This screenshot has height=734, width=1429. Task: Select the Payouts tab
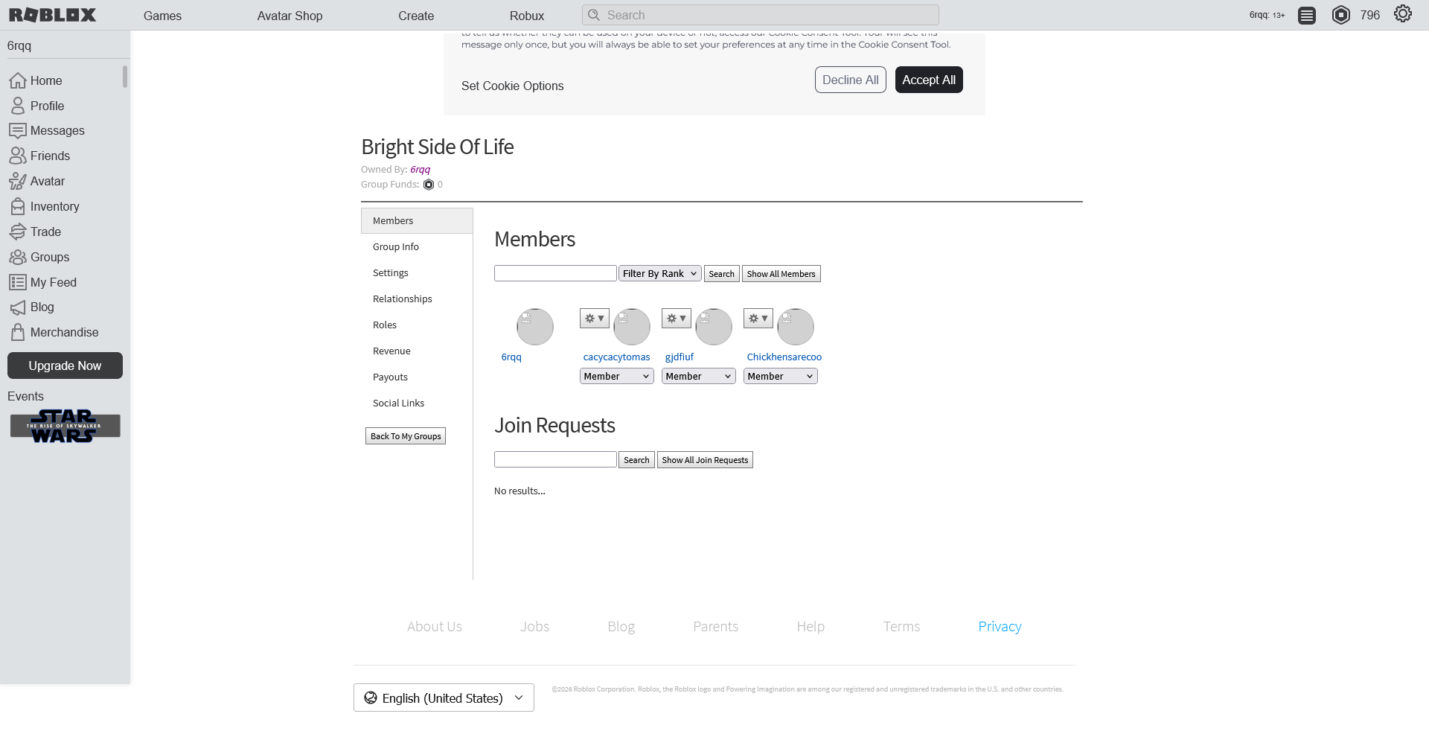point(390,377)
